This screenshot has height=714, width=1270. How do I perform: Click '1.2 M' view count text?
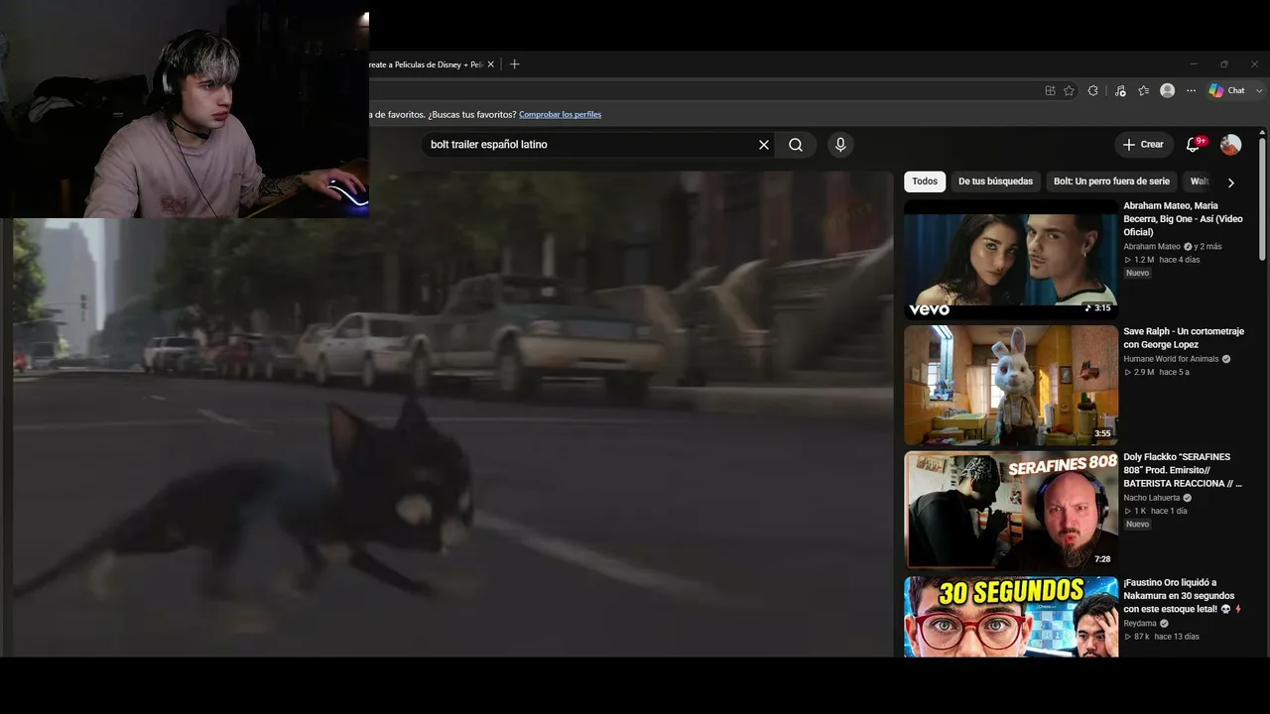[1144, 260]
